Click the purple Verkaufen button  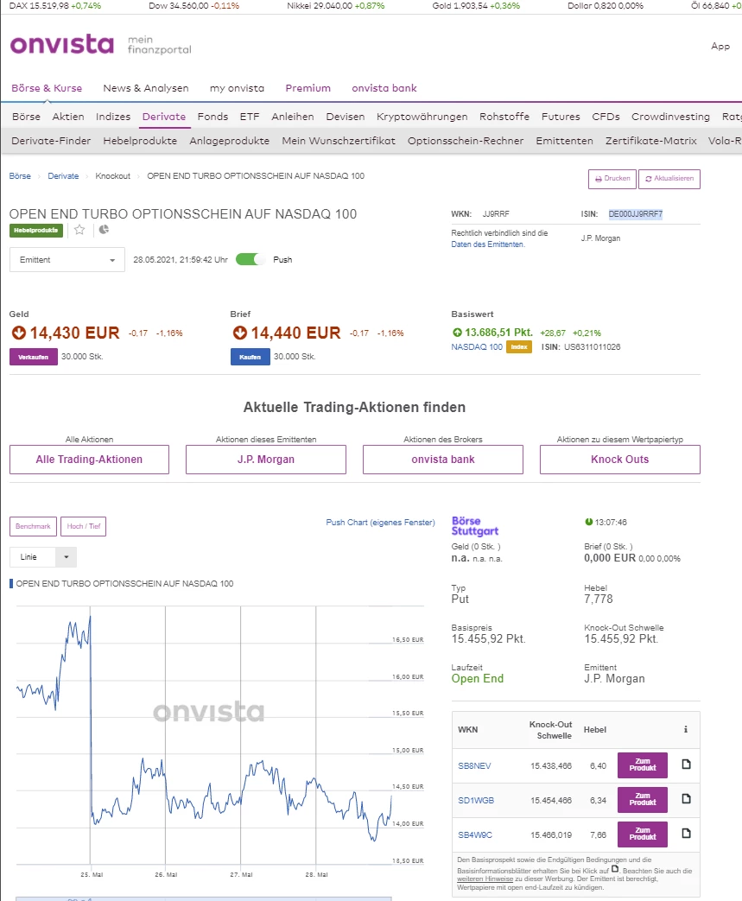(x=34, y=357)
